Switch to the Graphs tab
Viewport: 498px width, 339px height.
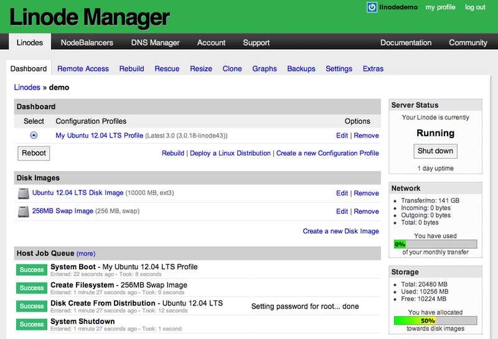pyautogui.click(x=264, y=68)
